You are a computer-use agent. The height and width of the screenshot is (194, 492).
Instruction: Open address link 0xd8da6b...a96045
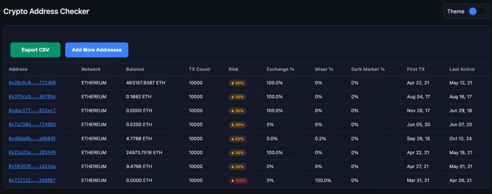point(32,138)
